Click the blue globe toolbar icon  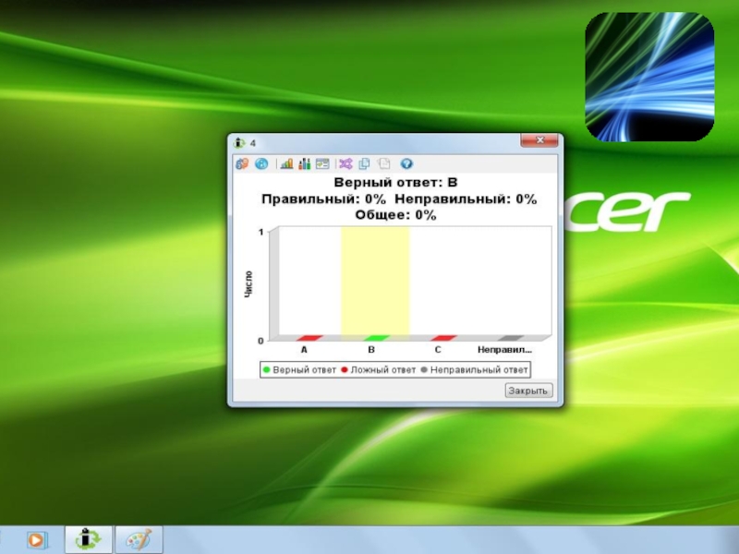click(x=261, y=163)
